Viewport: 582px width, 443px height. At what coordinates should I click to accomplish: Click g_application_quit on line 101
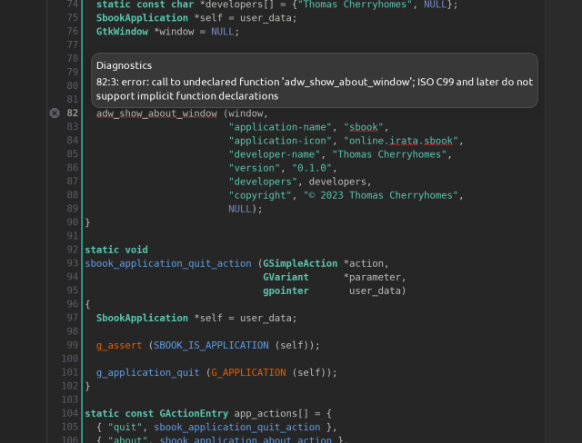coord(147,372)
